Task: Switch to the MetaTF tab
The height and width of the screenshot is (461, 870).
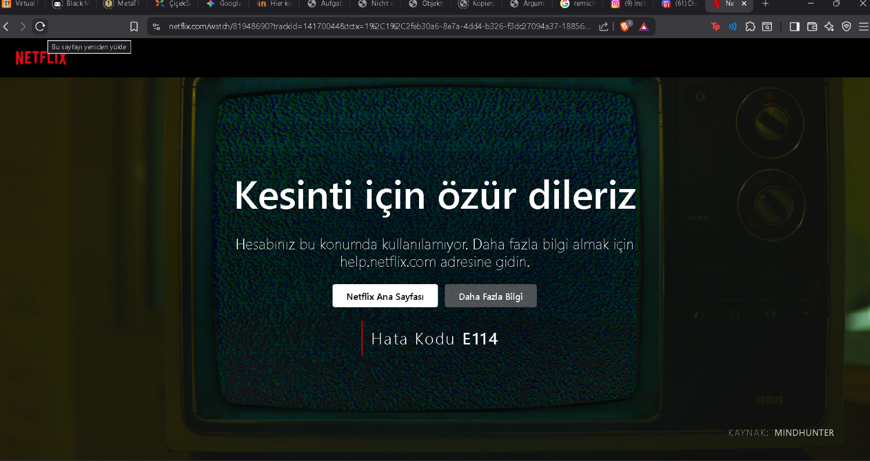Action: click(122, 4)
